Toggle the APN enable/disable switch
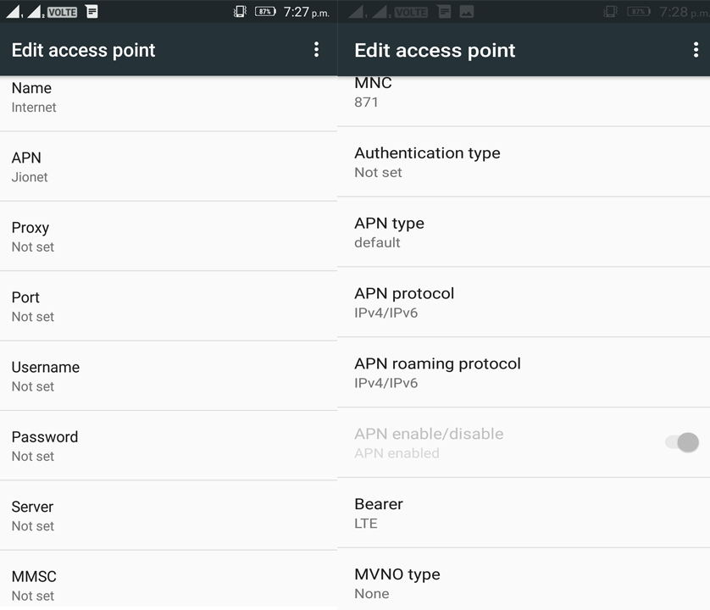Viewport: 710px width, 610px height. tap(682, 442)
